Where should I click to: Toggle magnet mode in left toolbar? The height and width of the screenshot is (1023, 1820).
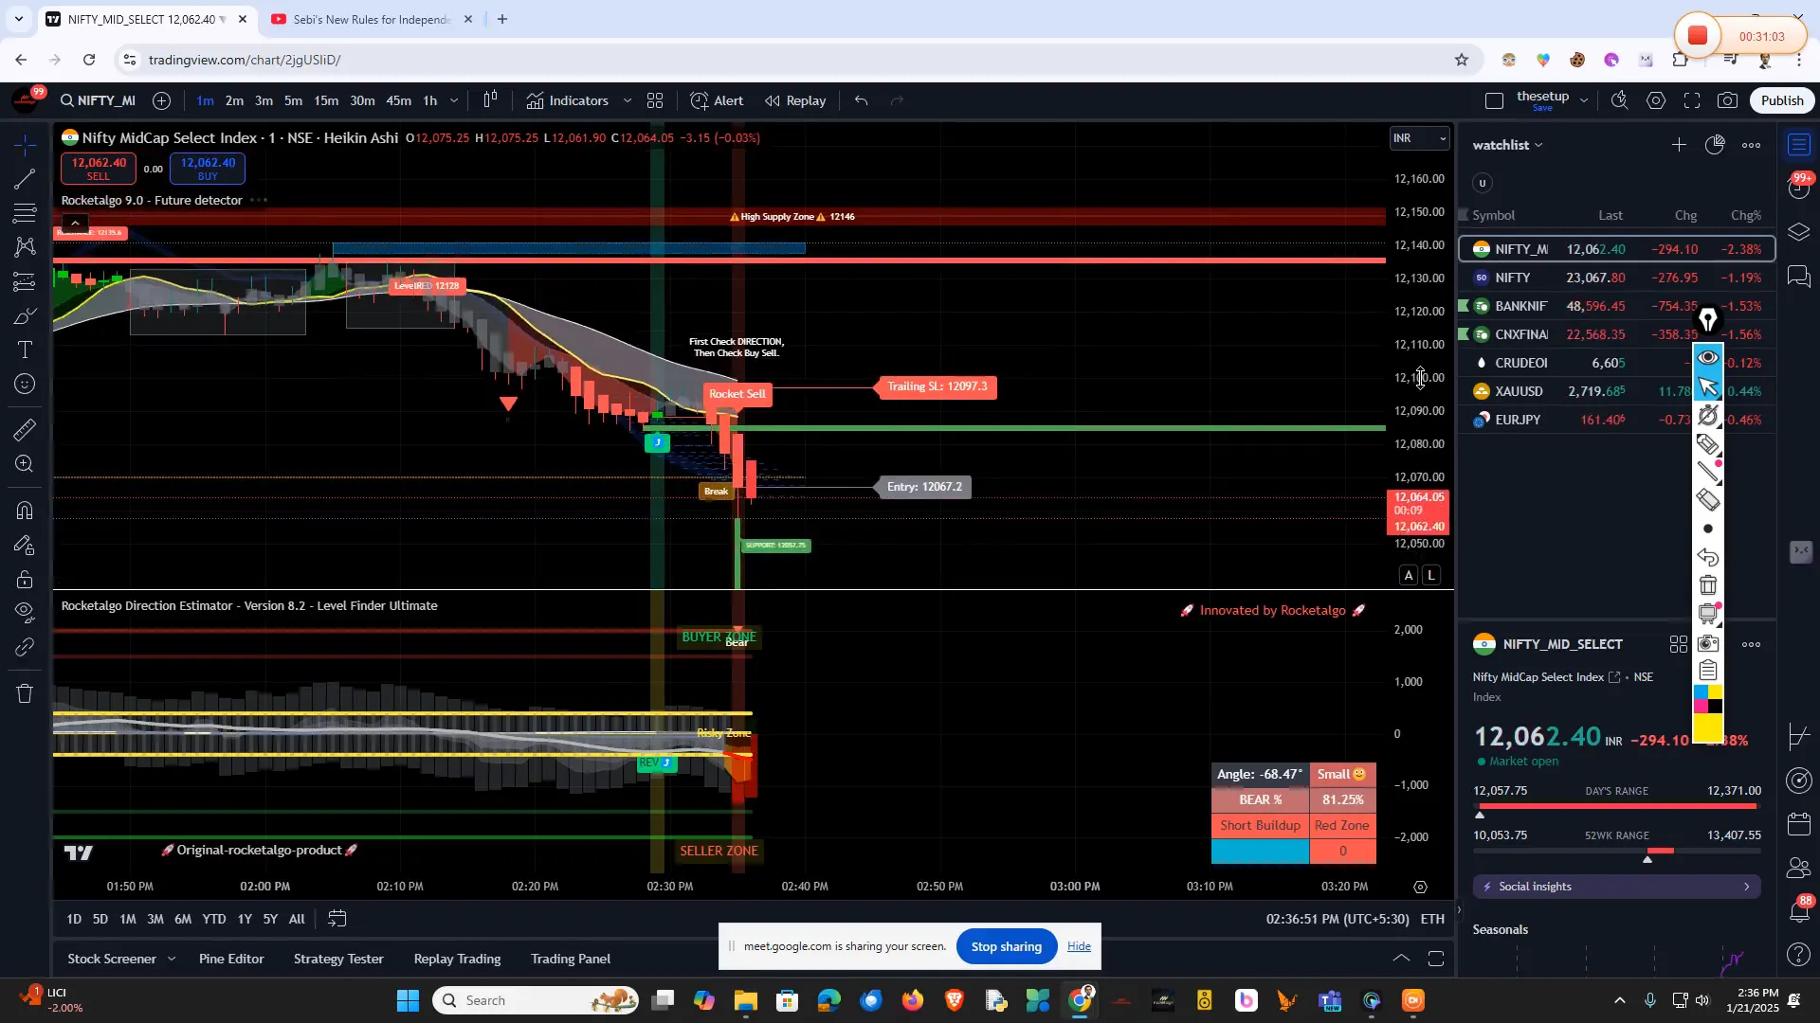tap(25, 511)
